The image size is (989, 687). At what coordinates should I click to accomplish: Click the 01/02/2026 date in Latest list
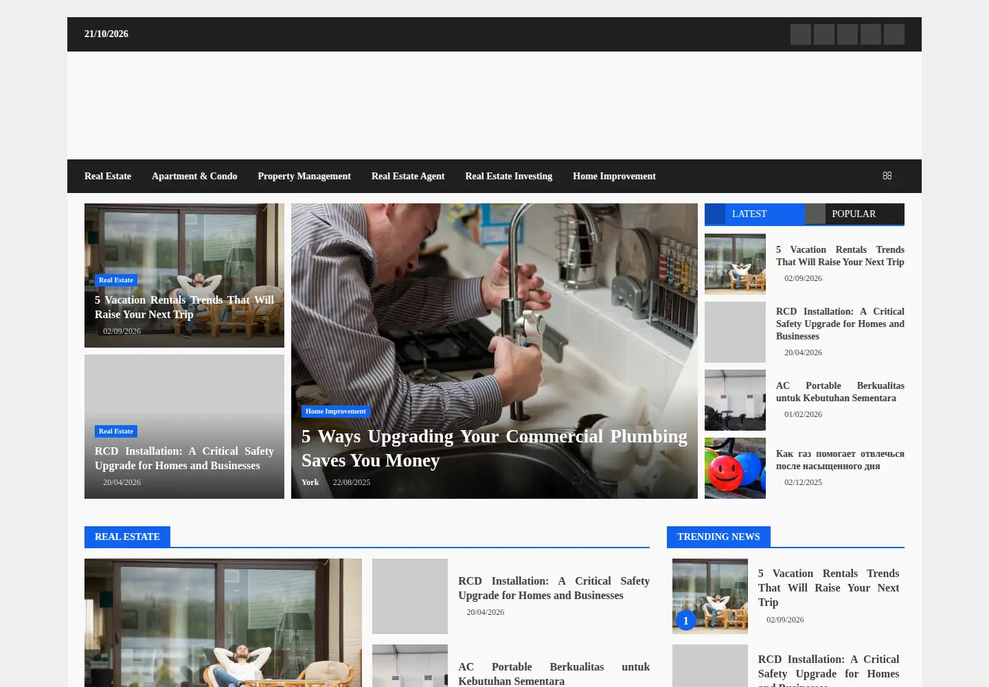coord(803,414)
